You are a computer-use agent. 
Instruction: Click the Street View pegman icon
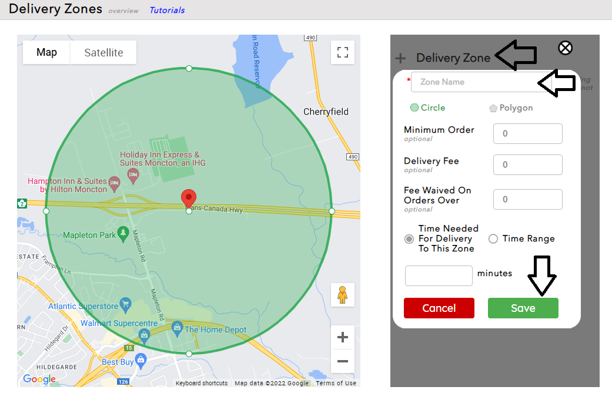(x=342, y=295)
